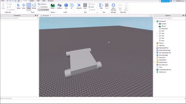Undock the Explorer panel
This screenshot has height=104, width=186.
183,15
